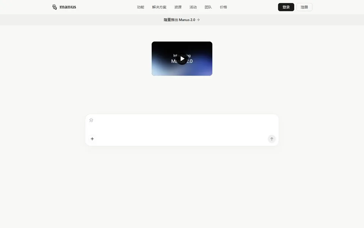Click the 2.0 text on video thumbnail
This screenshot has height=228, width=364.
tap(190, 61)
